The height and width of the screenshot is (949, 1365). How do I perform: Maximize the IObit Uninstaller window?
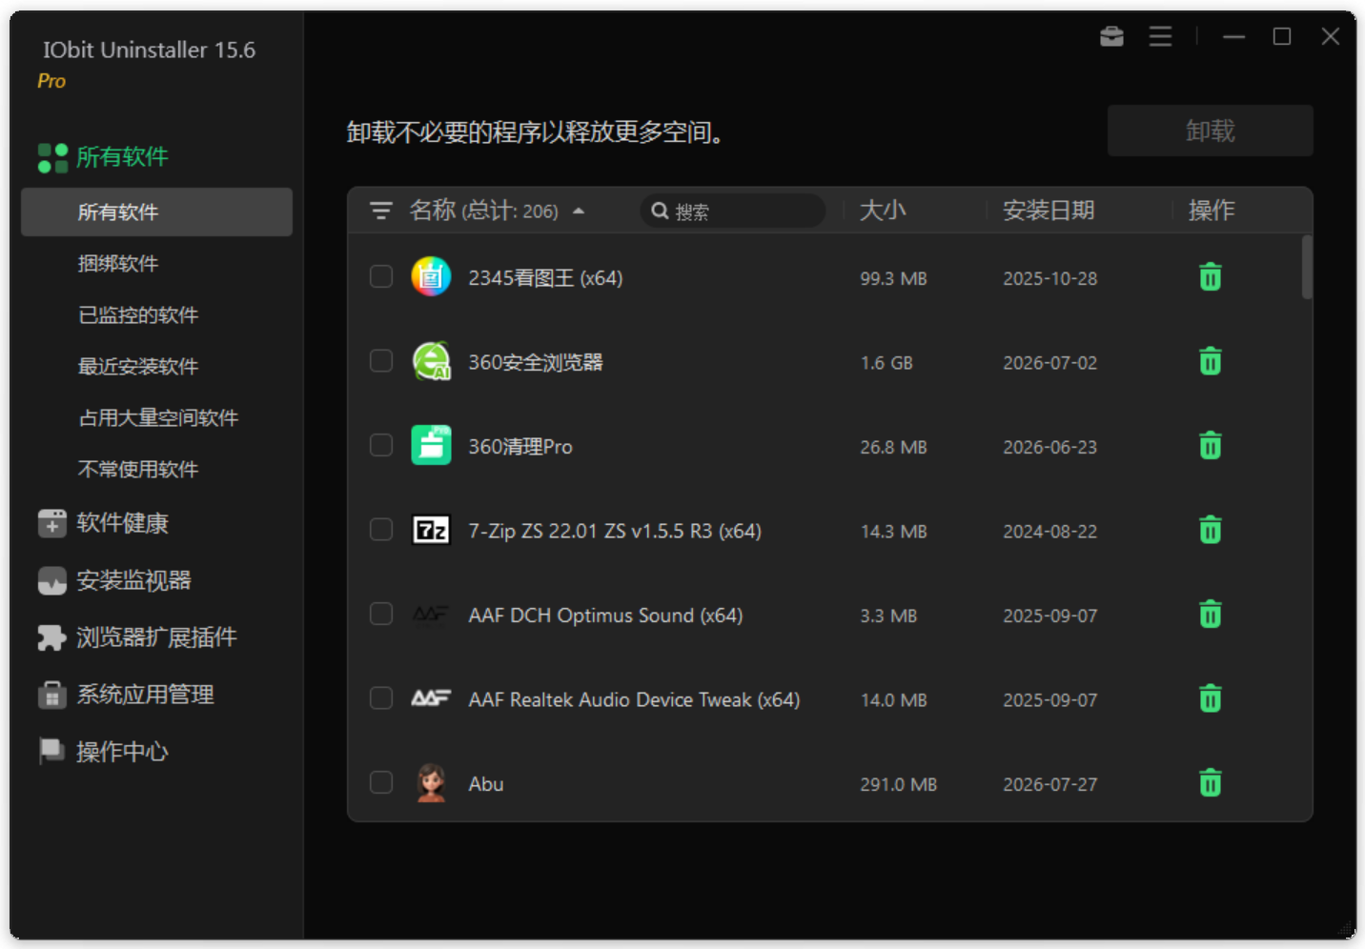click(1282, 36)
